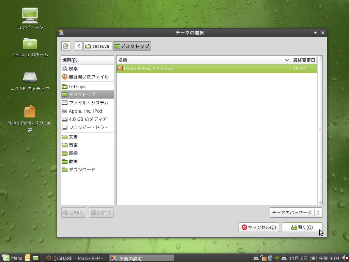The height and width of the screenshot is (262, 349).
Task: Switch to zSHARE Firefox taskbar window
Action: click(x=76, y=258)
